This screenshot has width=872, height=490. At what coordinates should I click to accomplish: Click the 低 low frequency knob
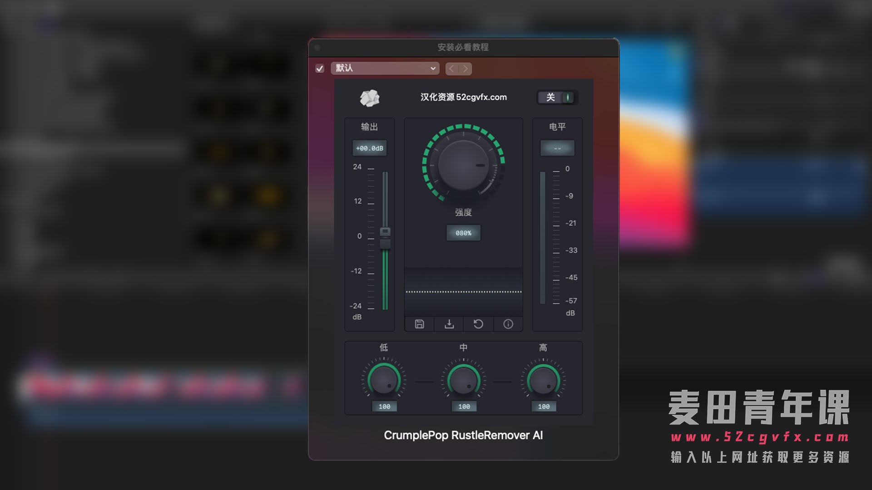click(384, 380)
